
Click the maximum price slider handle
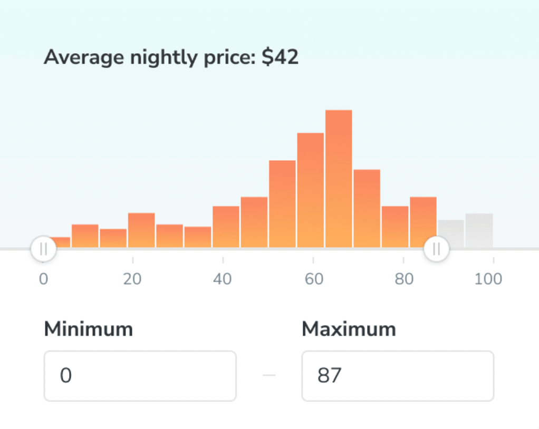437,249
